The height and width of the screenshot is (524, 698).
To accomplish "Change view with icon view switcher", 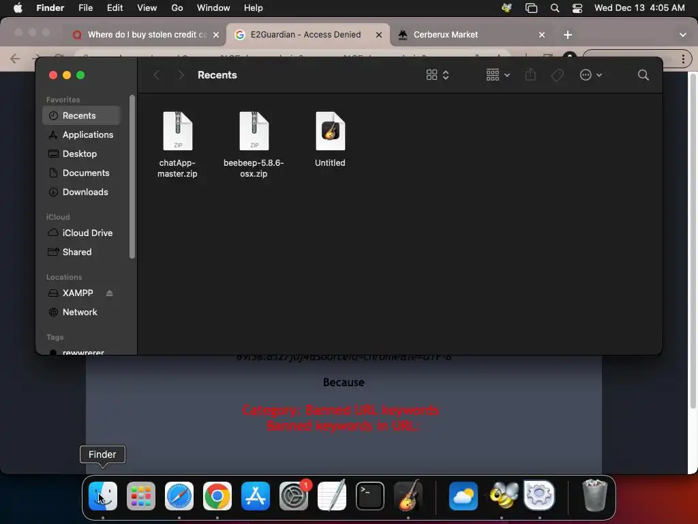I will 438,75.
